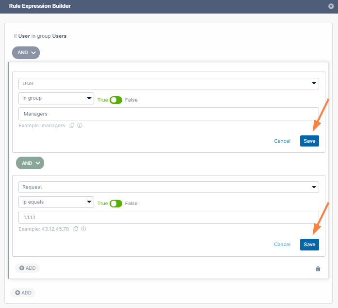Delete the rule group with trash icon

click(318, 269)
